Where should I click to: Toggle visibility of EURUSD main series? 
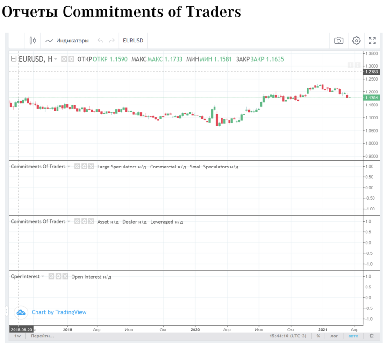pos(64,59)
